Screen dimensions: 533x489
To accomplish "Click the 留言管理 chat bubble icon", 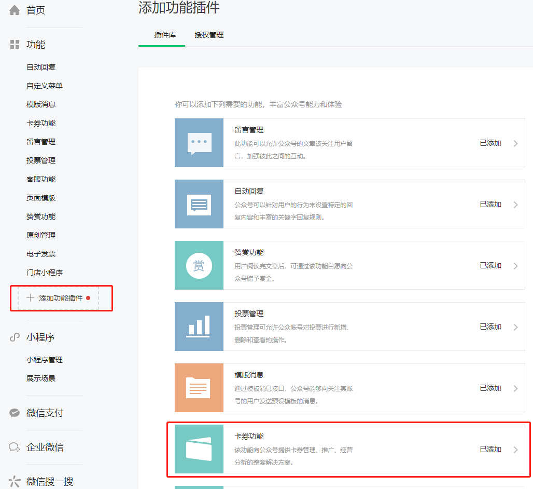I will 199,143.
